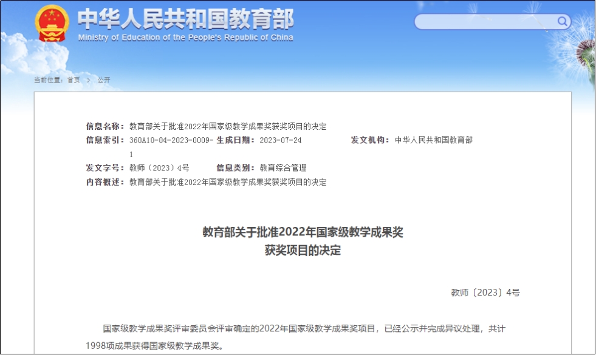Click the article heading 教育部关于批准2022年国家级教学成果奖

[303, 232]
